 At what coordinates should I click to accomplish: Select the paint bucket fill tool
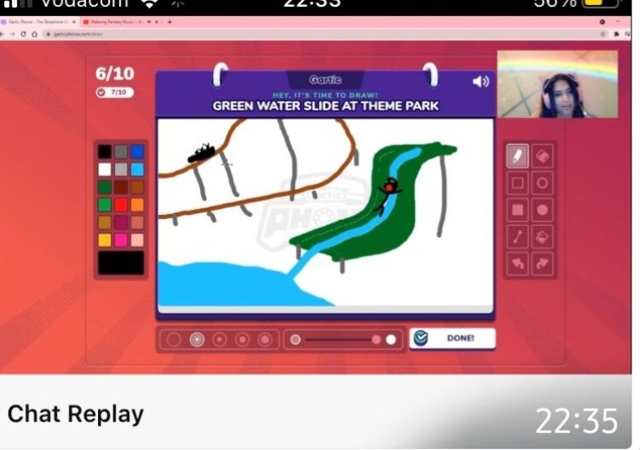[x=543, y=237]
